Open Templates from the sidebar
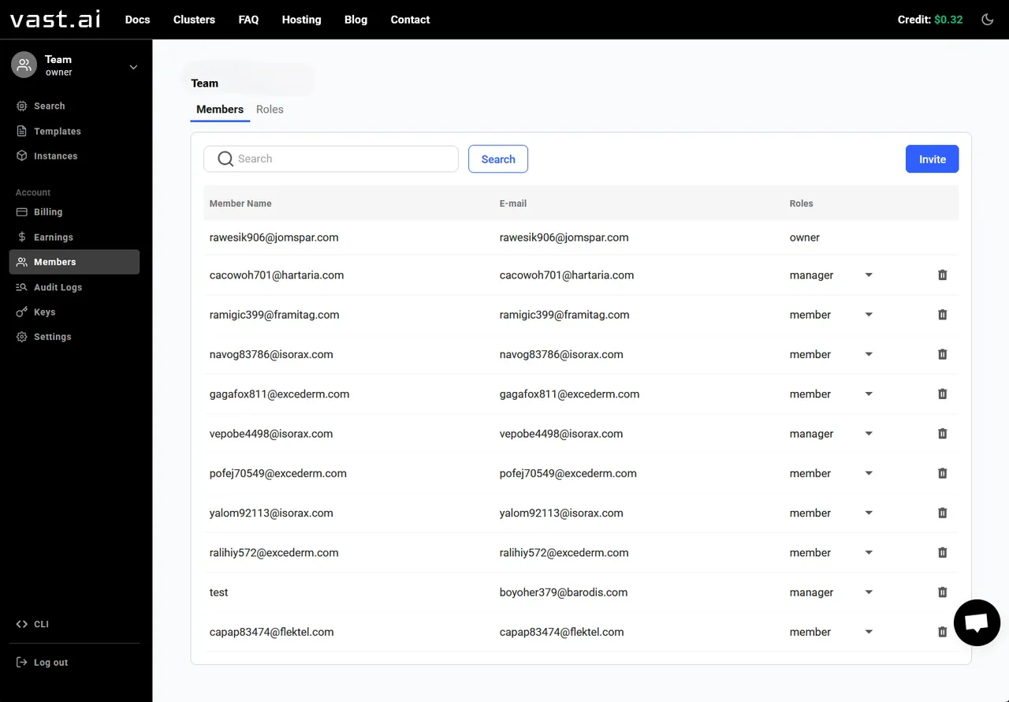The image size is (1009, 702). coord(55,131)
